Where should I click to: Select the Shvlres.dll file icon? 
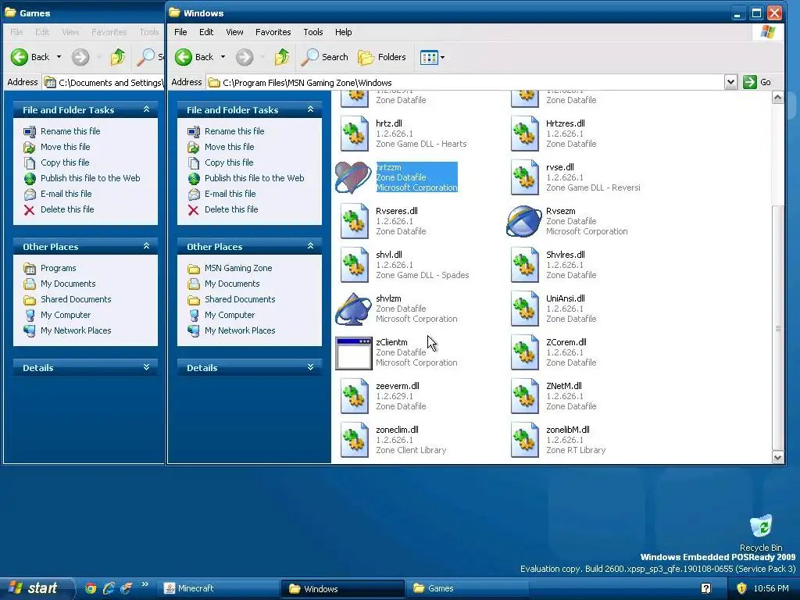pyautogui.click(x=524, y=266)
